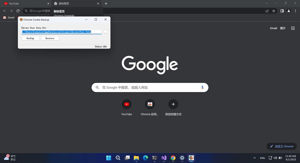Image resolution: width=300 pixels, height=163 pixels.
Task: Go forward with the browser forward arrow
Action: [x=11, y=11]
